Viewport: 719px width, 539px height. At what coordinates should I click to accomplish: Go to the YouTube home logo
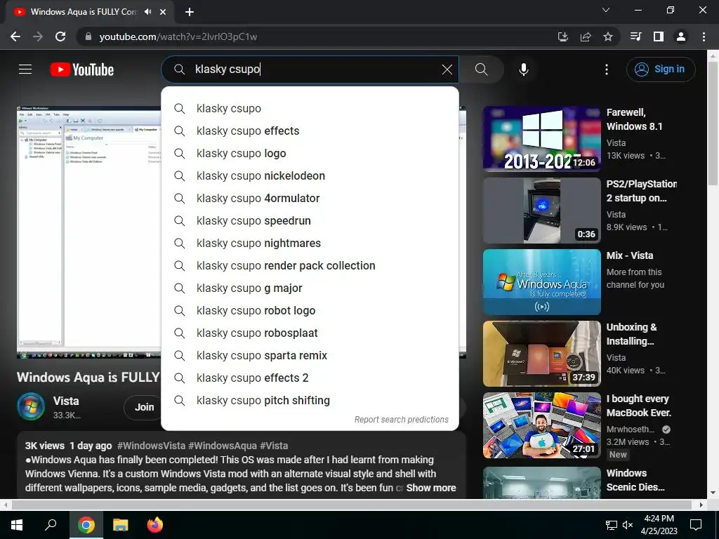point(82,69)
